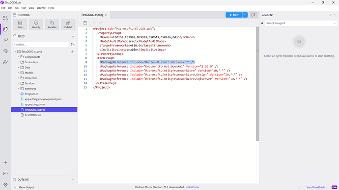Select TestDDDG.csproj in file tree
Viewport: 339px width, 190px height.
[44, 110]
